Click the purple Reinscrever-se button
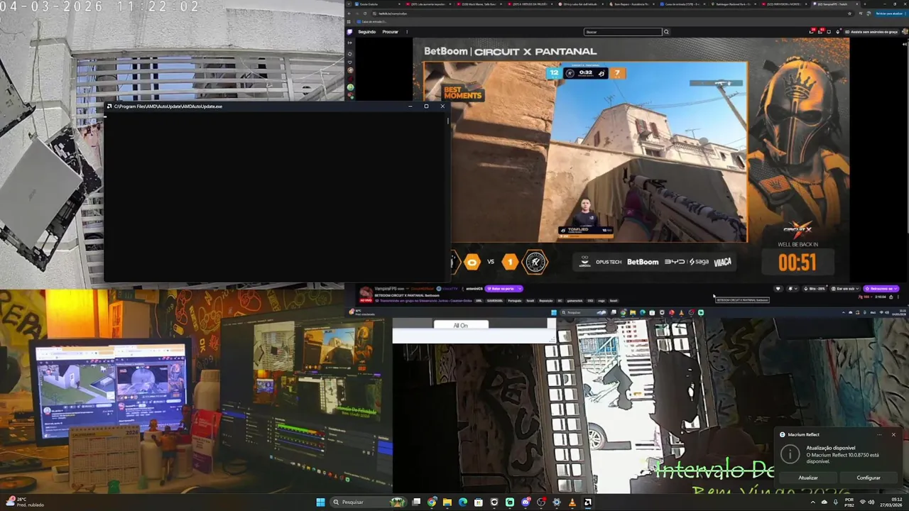This screenshot has width=909, height=511. click(x=881, y=288)
